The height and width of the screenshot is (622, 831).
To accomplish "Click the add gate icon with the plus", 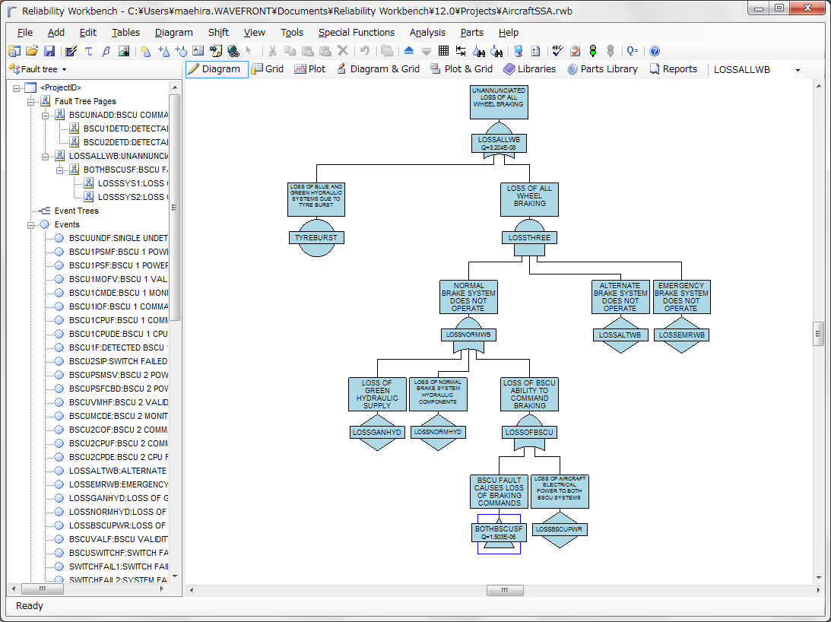I will point(163,51).
